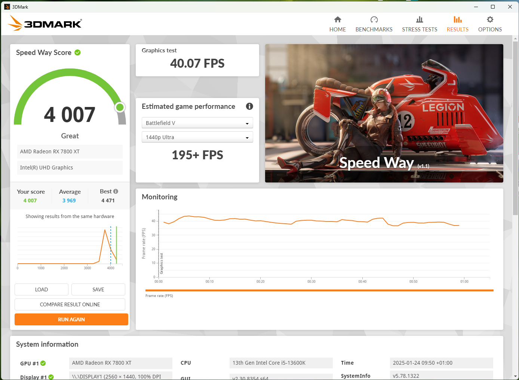This screenshot has height=380, width=519.
Task: Click the LOAD button
Action: [x=42, y=289]
